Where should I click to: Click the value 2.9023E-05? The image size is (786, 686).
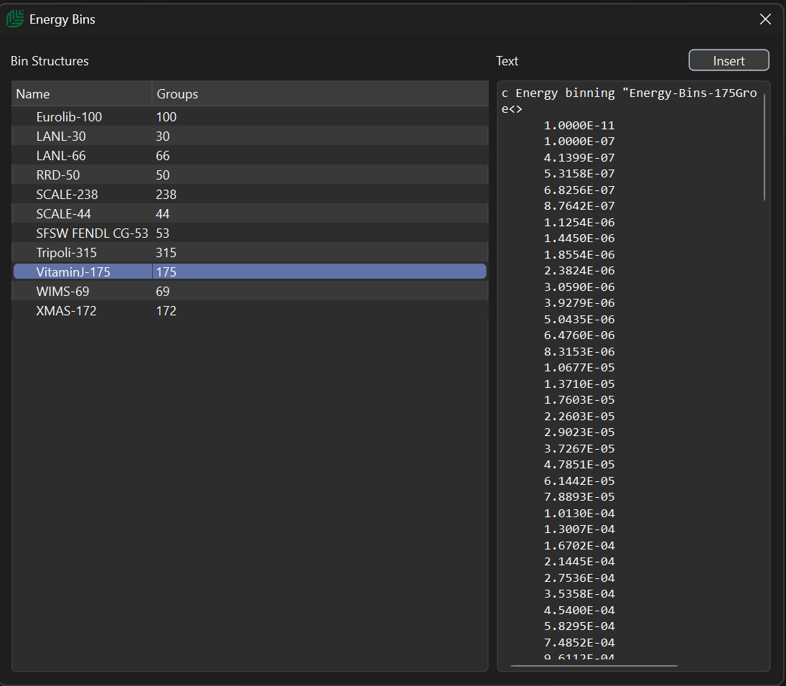[579, 432]
